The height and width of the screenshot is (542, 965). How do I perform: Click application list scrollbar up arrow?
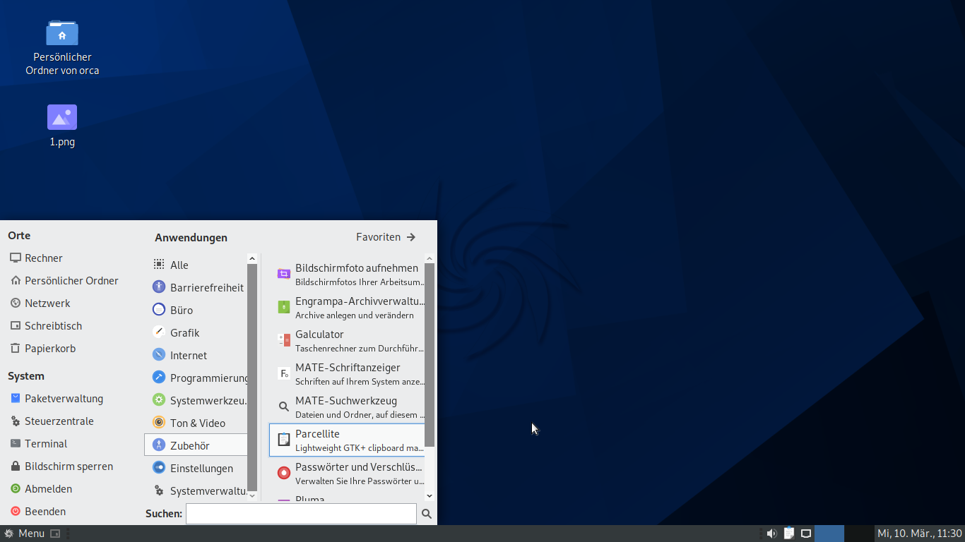pos(430,259)
